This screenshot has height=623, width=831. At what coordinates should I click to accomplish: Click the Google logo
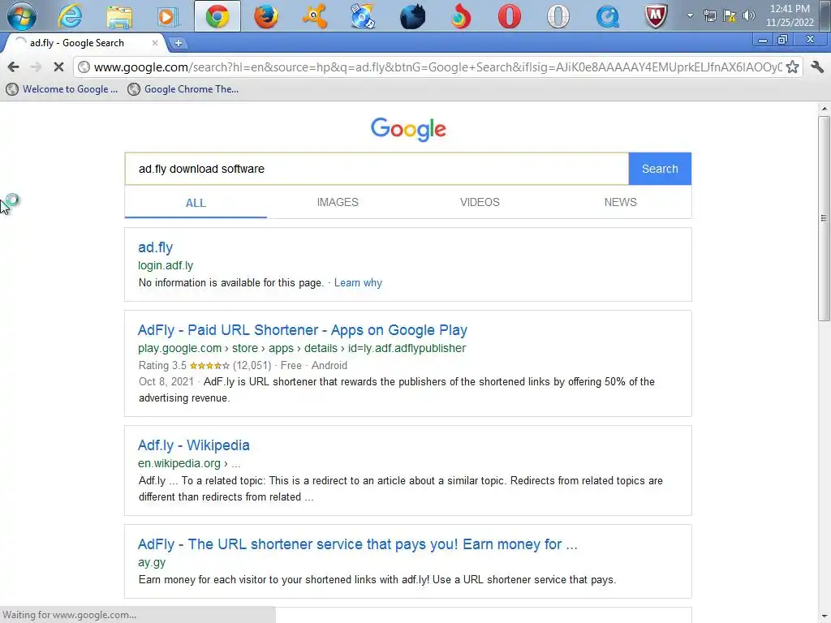(408, 129)
